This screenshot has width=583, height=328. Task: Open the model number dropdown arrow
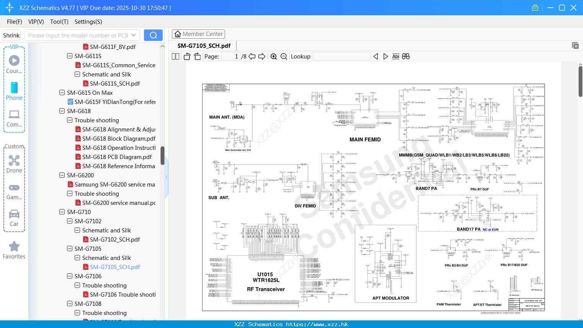click(x=134, y=35)
